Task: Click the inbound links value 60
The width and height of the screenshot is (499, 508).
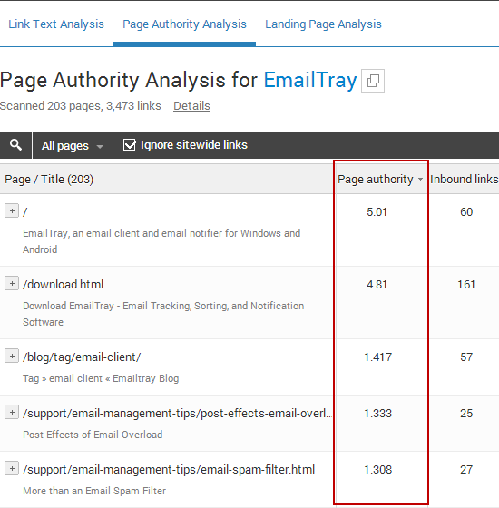Action: (466, 212)
